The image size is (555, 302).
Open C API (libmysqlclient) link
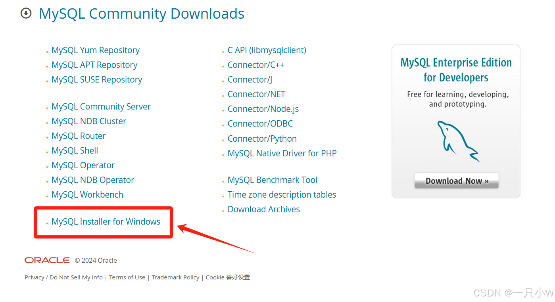pyautogui.click(x=267, y=50)
